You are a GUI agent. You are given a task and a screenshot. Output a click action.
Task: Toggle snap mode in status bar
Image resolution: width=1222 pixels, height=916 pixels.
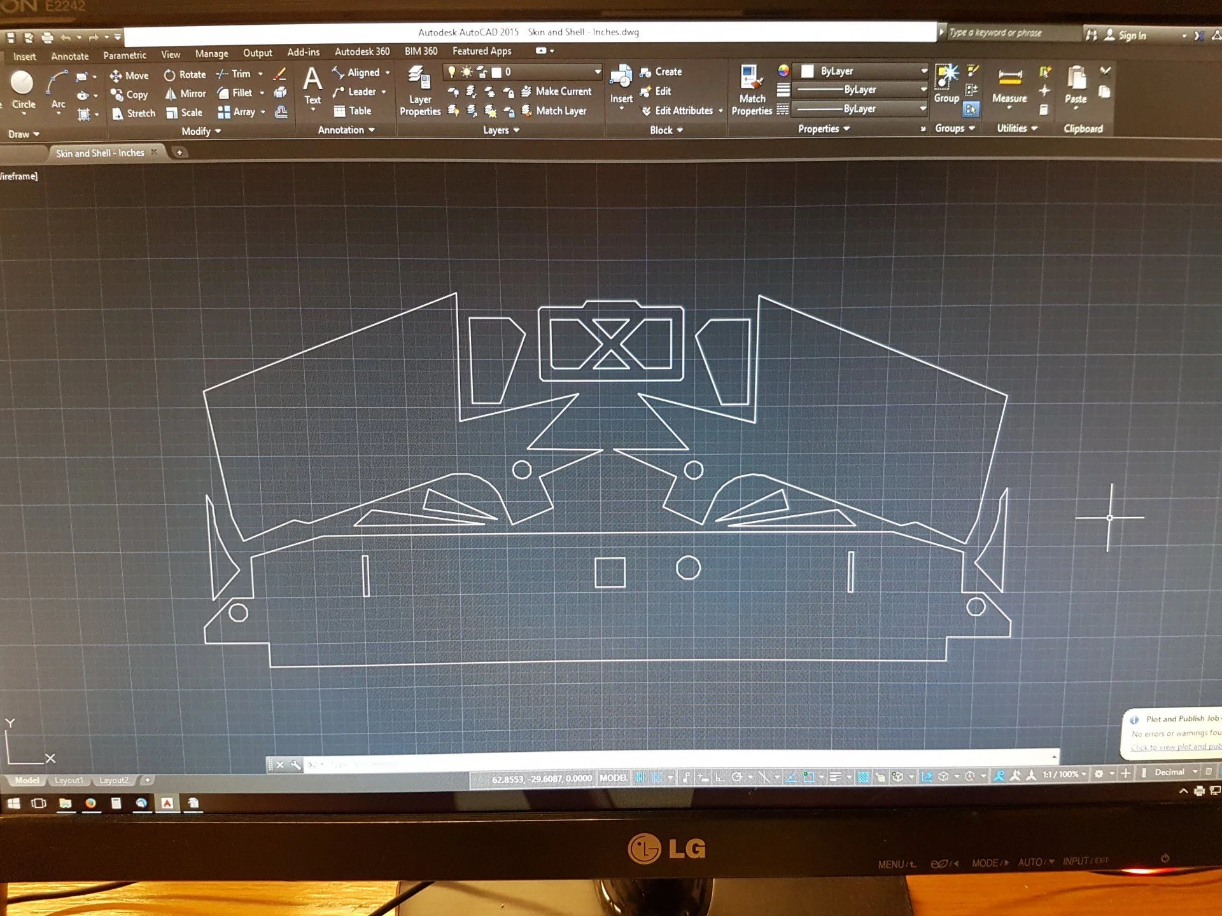657,777
